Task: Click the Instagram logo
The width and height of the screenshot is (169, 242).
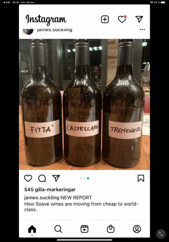Action: point(46,20)
